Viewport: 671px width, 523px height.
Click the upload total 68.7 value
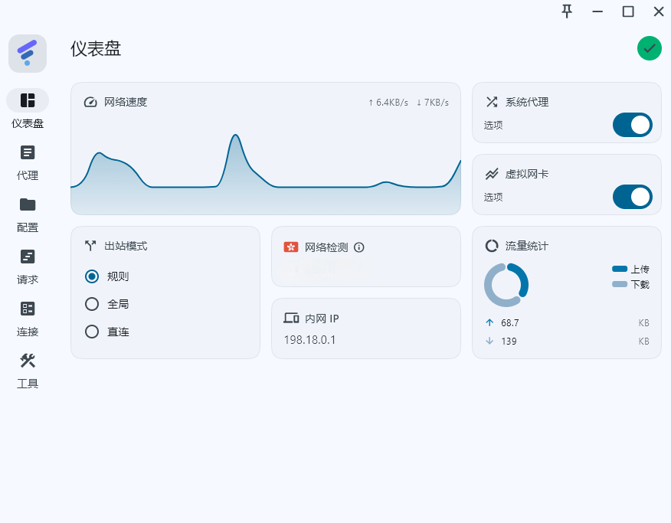click(x=509, y=323)
